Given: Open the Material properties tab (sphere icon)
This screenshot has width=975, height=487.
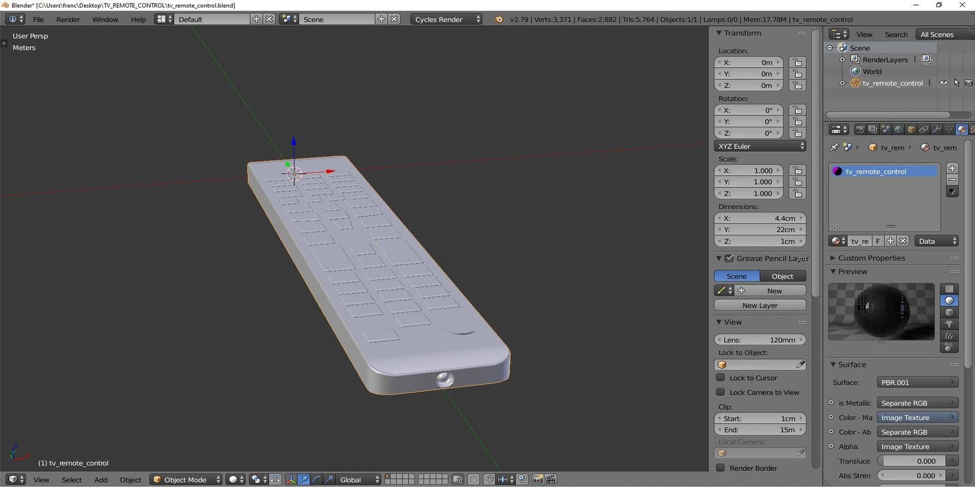Looking at the screenshot, I should coord(961,129).
